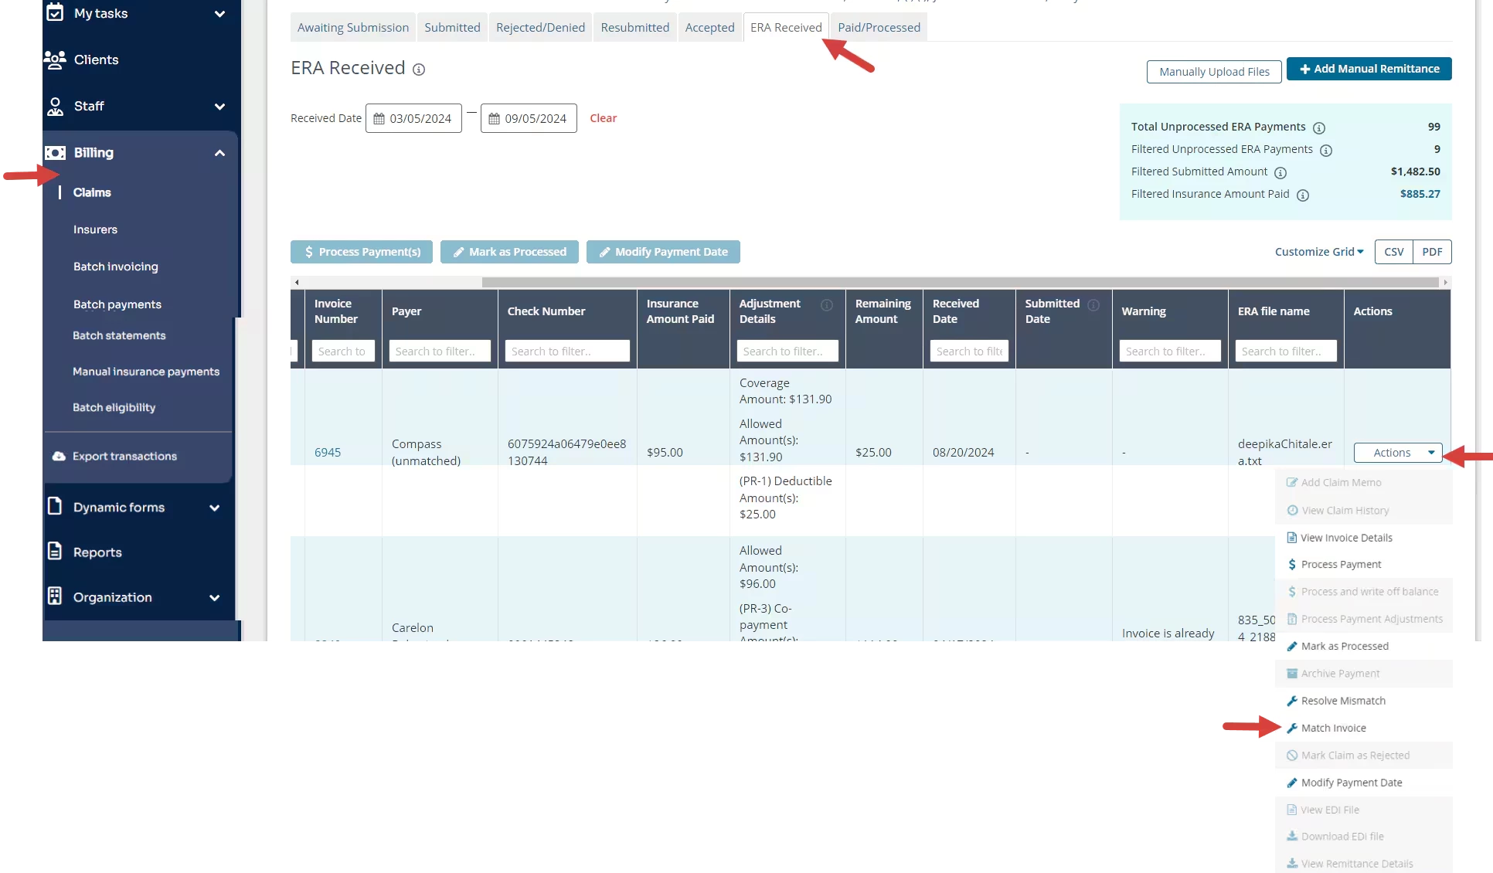
Task: Click Export transactions cloud icon
Action: (x=59, y=457)
